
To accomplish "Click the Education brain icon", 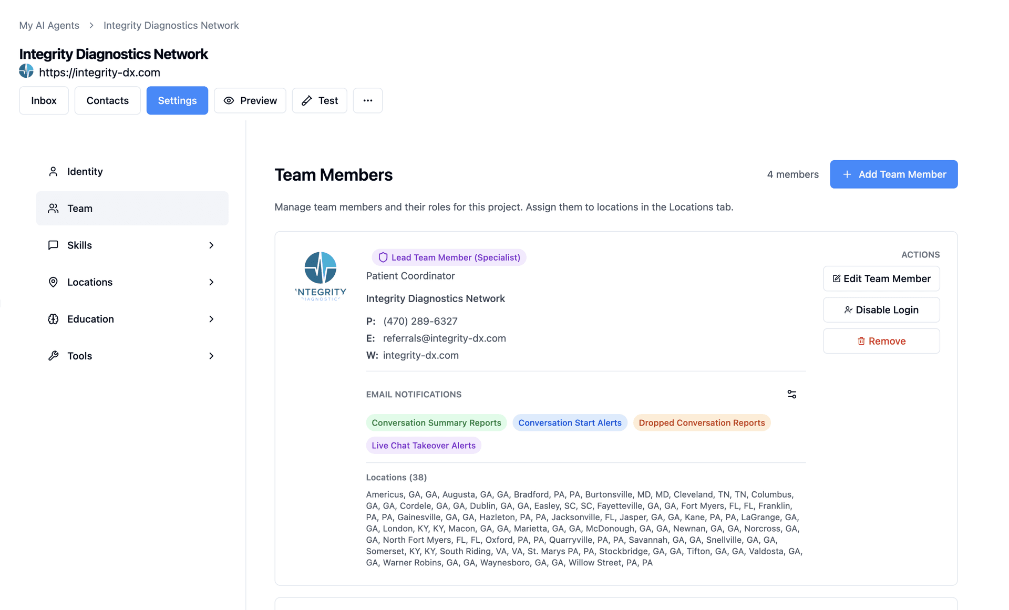I will point(53,319).
